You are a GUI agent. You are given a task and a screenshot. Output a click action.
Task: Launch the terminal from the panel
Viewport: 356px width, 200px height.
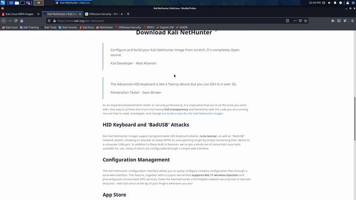[x=22, y=3]
